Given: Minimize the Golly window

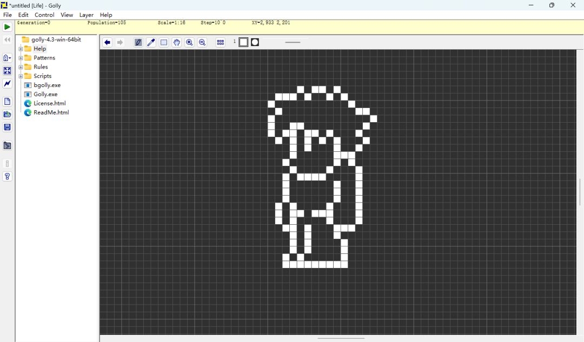Looking at the screenshot, I should click(531, 5).
